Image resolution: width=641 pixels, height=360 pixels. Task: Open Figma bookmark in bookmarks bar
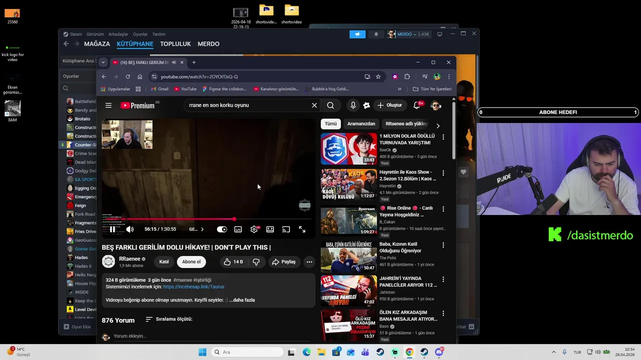tap(224, 89)
